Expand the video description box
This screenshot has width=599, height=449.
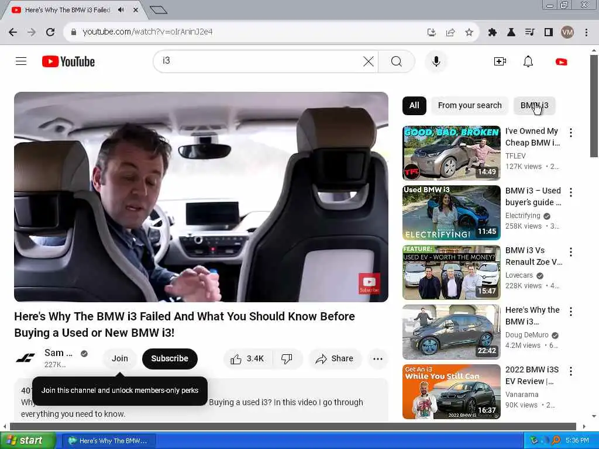coord(201,400)
